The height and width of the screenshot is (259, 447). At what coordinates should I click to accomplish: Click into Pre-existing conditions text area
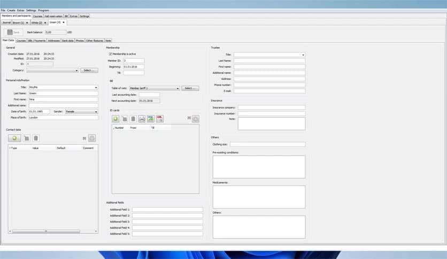[259, 167]
